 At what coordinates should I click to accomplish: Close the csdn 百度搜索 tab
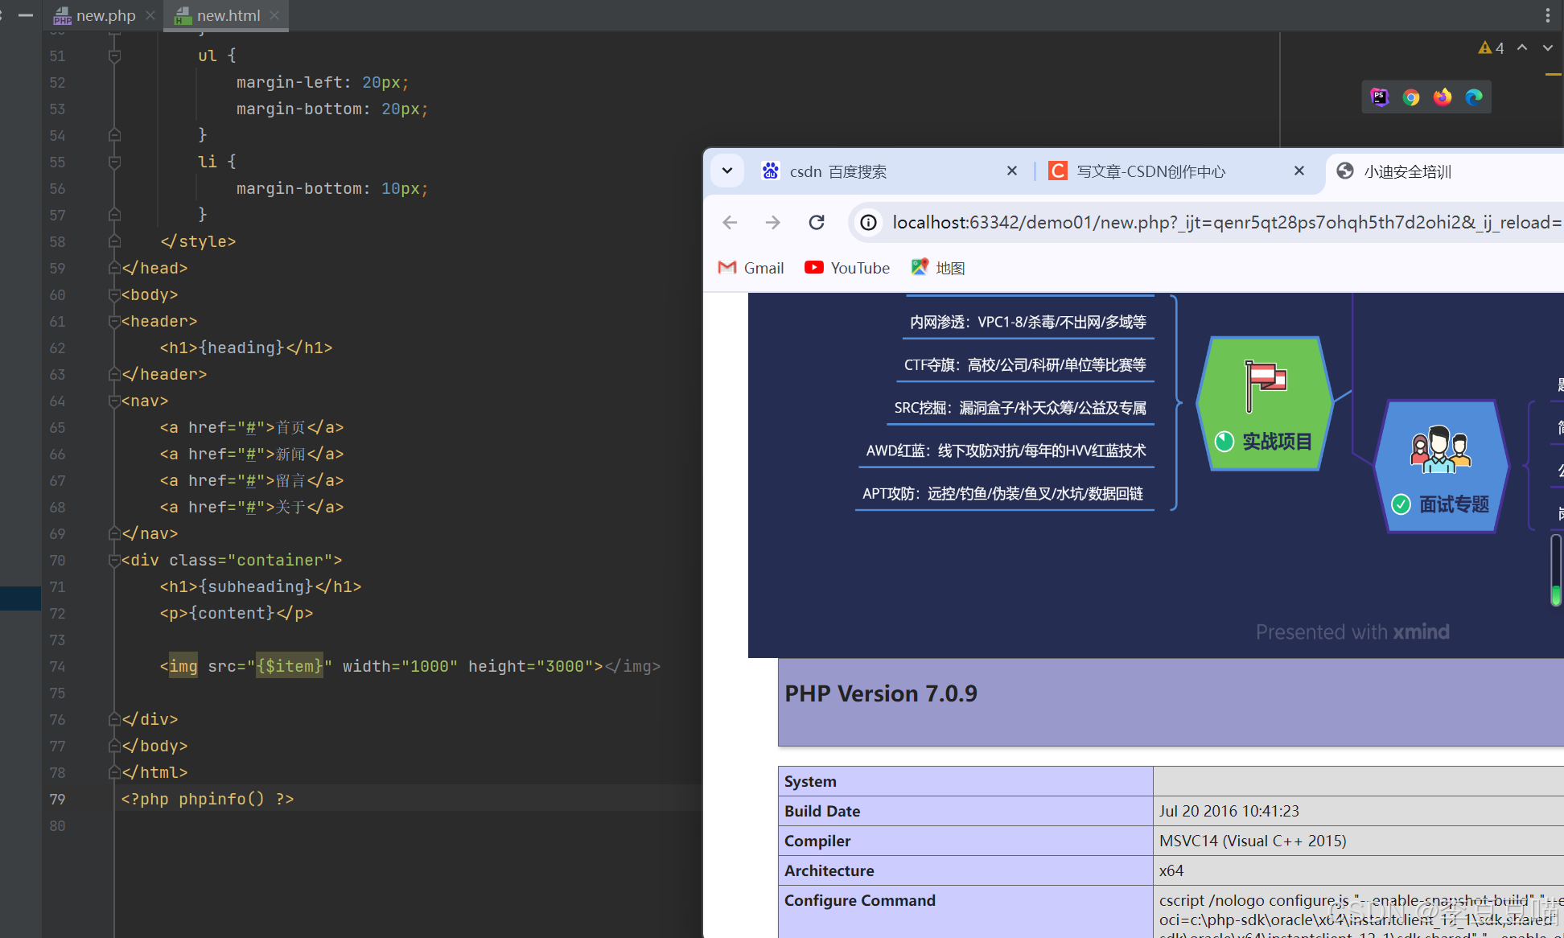point(1012,171)
